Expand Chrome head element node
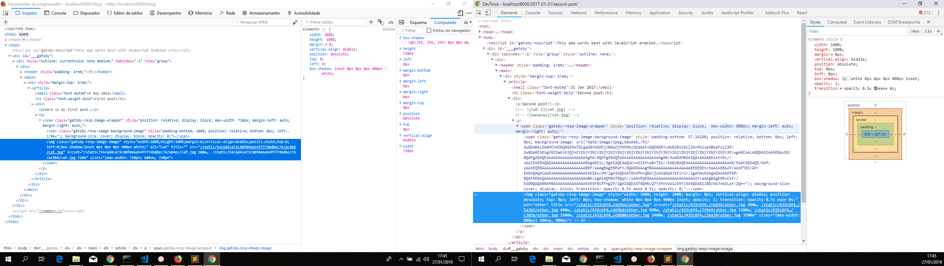 480,32
